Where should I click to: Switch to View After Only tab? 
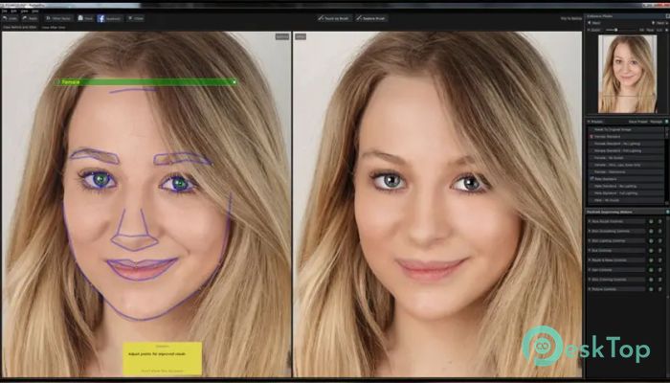tap(54, 27)
